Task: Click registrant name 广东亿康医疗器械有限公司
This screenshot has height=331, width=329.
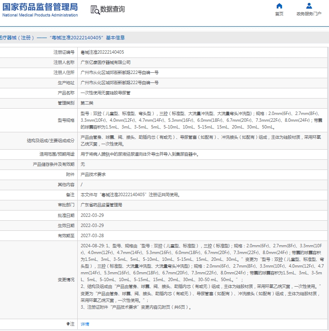Action: [106, 62]
